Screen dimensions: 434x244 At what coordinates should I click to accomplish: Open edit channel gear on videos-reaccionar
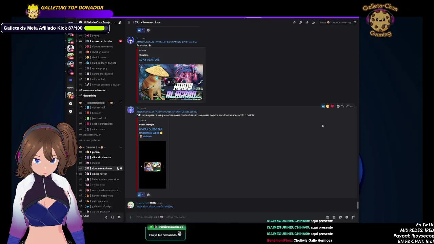click(121, 168)
